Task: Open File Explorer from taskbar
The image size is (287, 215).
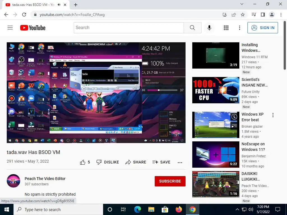Action: 151,209
